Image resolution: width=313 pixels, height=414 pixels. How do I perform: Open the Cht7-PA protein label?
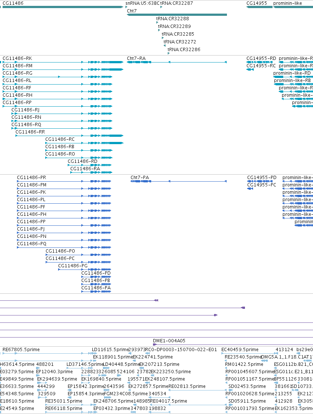(140, 178)
